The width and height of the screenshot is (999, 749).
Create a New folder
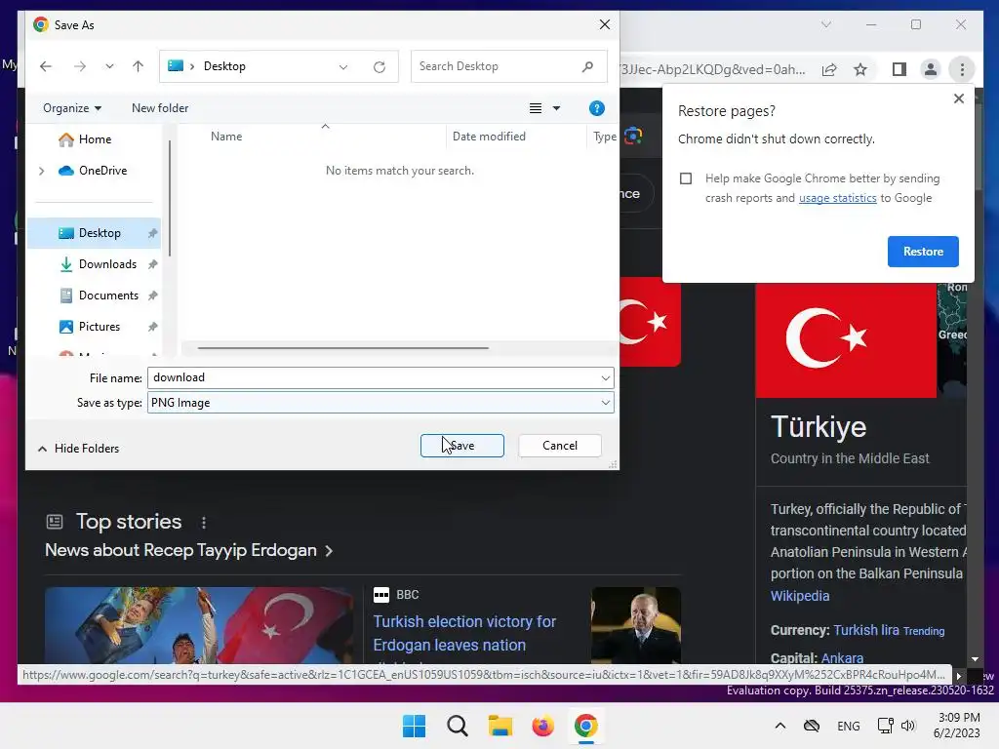tap(160, 108)
